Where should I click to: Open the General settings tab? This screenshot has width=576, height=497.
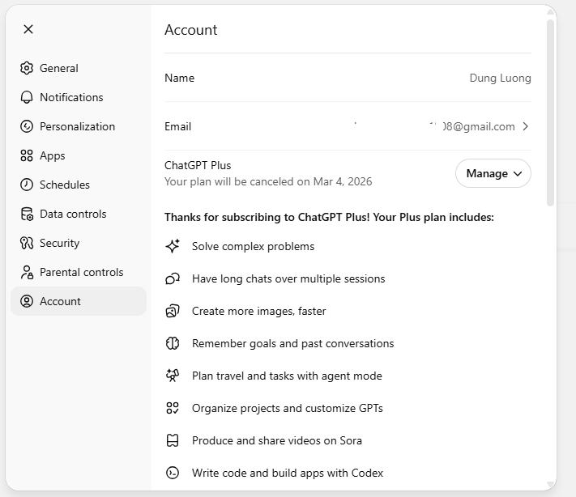click(x=79, y=68)
